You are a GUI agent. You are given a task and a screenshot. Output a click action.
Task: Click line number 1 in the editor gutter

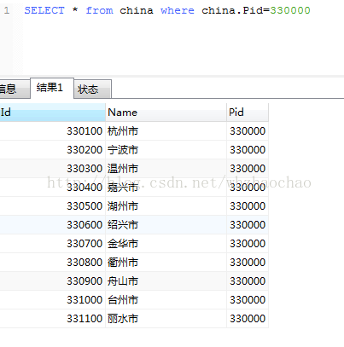click(7, 10)
